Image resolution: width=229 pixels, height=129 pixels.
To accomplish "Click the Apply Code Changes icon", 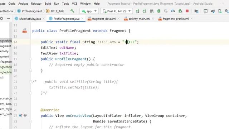I will pos(152,11).
